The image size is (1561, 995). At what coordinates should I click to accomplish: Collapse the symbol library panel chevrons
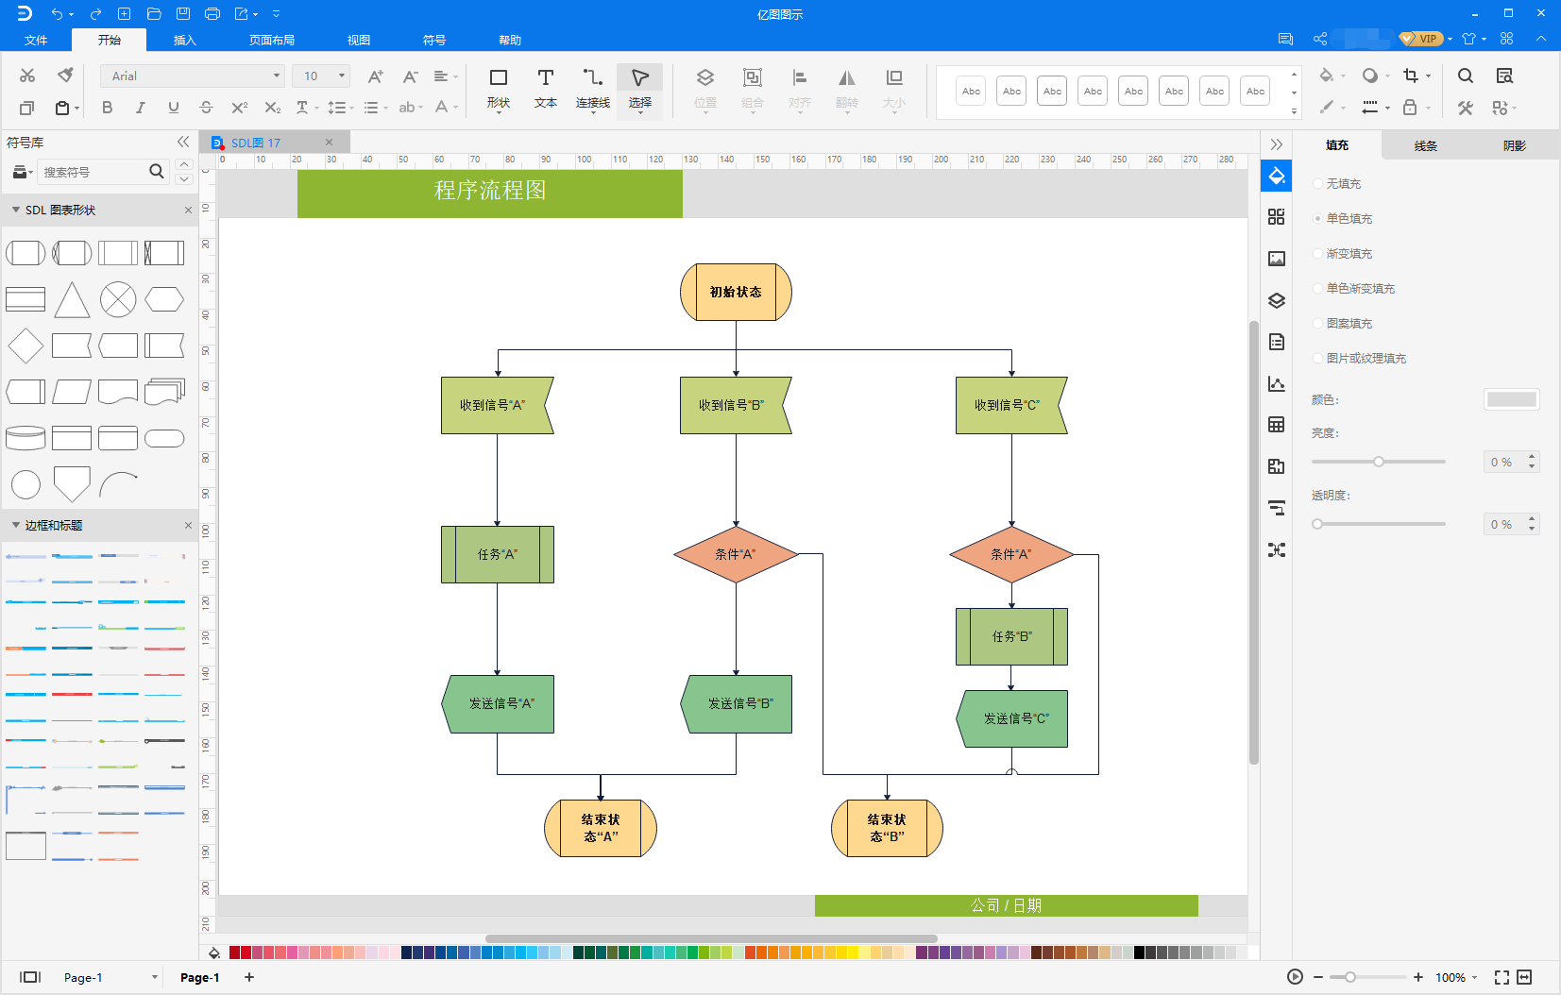click(x=183, y=142)
